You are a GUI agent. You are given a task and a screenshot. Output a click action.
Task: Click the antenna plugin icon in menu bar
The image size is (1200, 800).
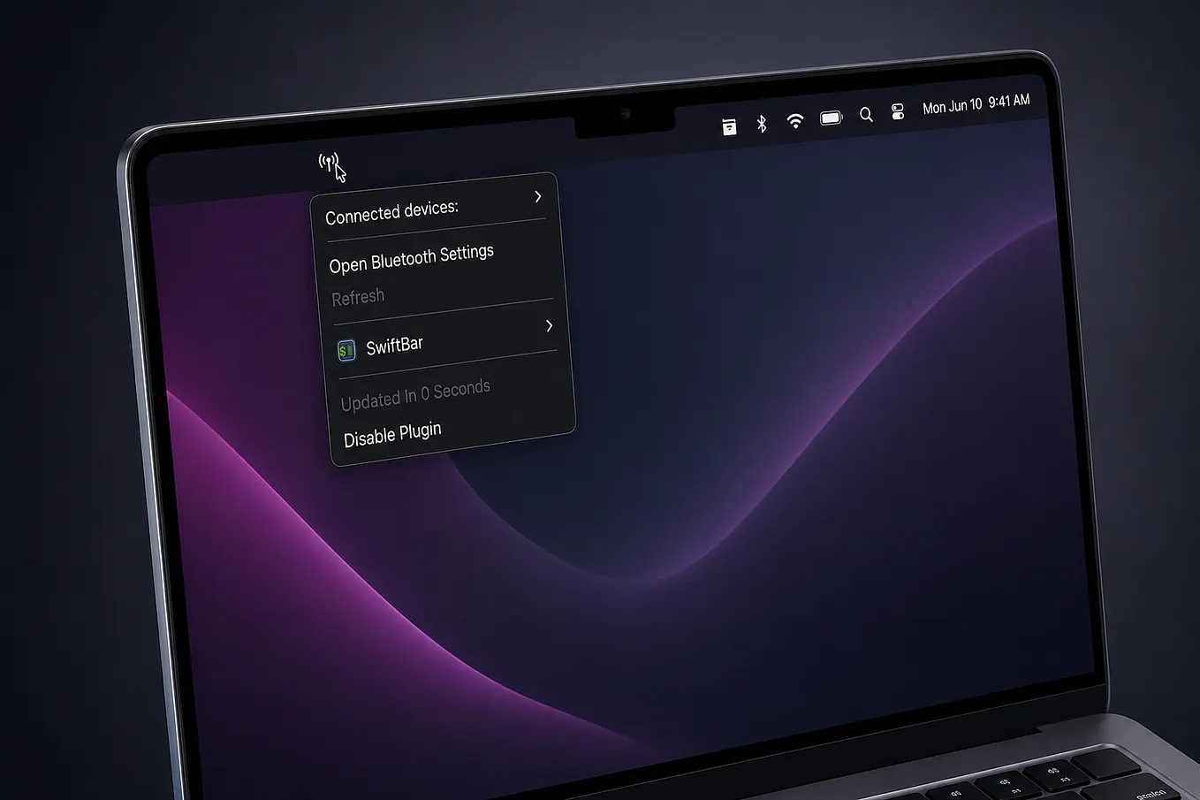tap(329, 163)
